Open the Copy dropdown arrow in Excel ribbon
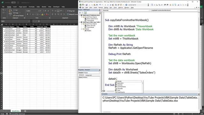The height and width of the screenshot is (115, 204). click(20, 13)
